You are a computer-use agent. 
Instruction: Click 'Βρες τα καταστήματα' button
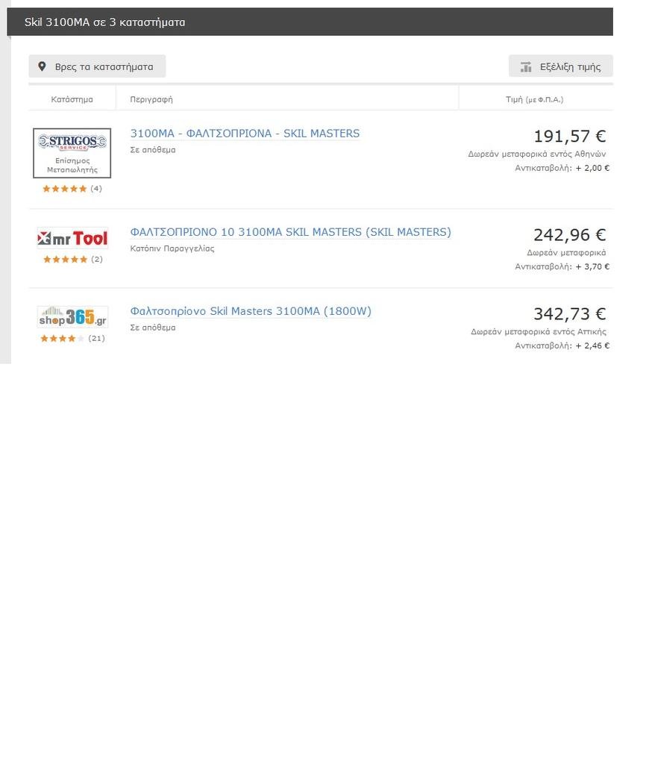pos(97,66)
